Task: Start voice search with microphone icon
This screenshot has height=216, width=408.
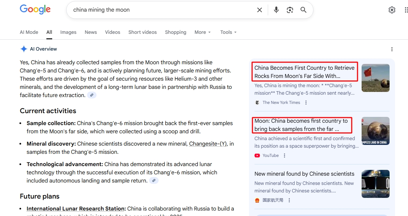Action: pos(276,10)
